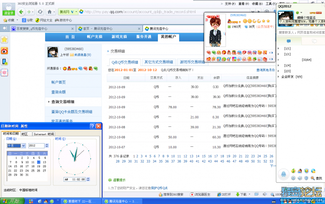Open the 未读消息(9) link
This screenshot has height=204, width=325.
[x=83, y=55]
